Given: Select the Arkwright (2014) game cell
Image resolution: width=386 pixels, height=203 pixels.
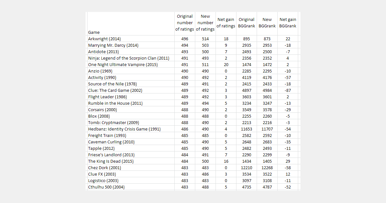Looking at the screenshot, I should [x=104, y=39].
